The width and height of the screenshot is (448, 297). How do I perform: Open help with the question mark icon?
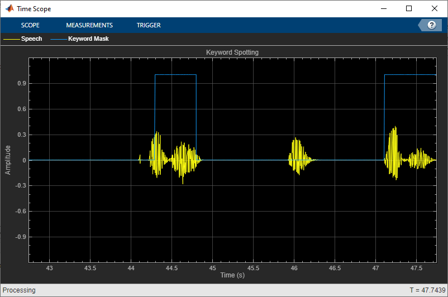(x=431, y=25)
